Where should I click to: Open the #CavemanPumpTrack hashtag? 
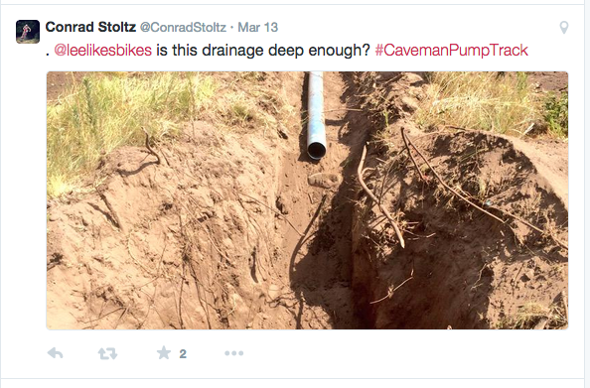452,50
